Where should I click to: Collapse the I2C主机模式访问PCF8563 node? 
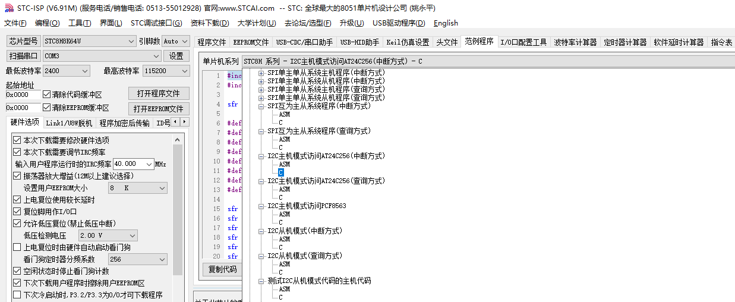pos(261,206)
